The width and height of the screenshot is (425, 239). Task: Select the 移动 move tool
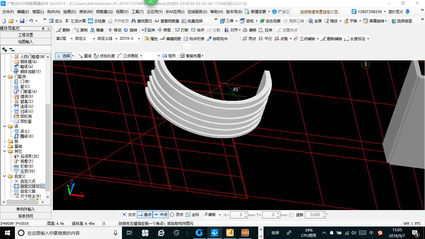(114, 30)
